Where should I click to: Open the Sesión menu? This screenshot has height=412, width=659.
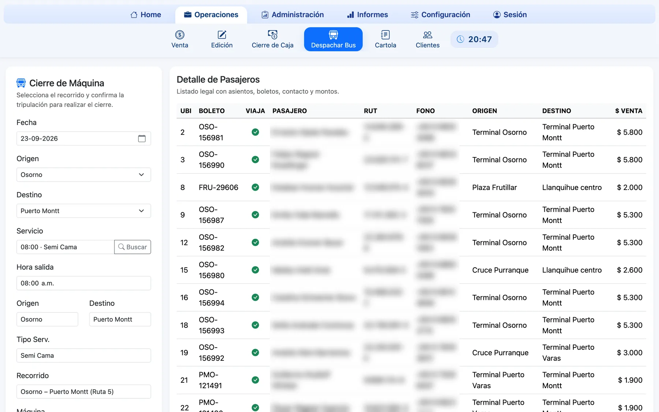(510, 15)
